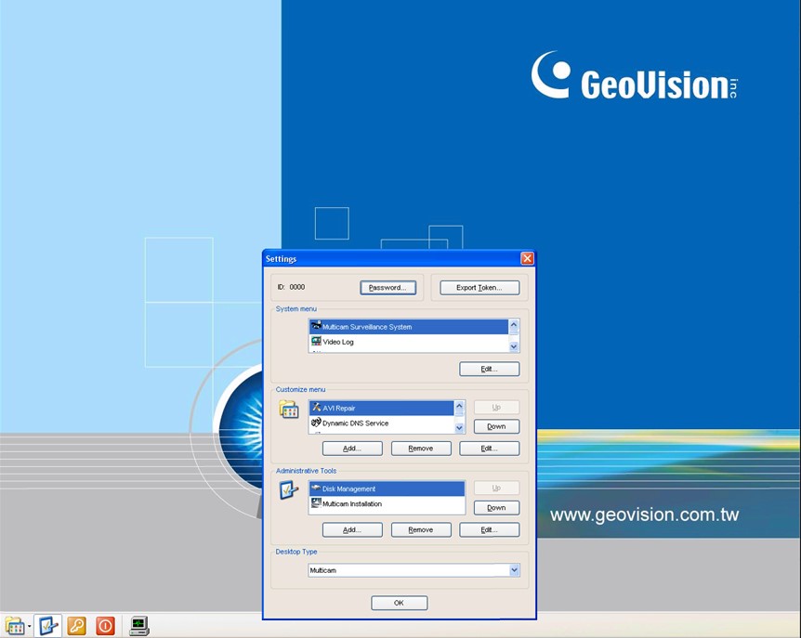Click the Edit... button in Administrative Tools
The width and height of the screenshot is (801, 638).
[489, 529]
